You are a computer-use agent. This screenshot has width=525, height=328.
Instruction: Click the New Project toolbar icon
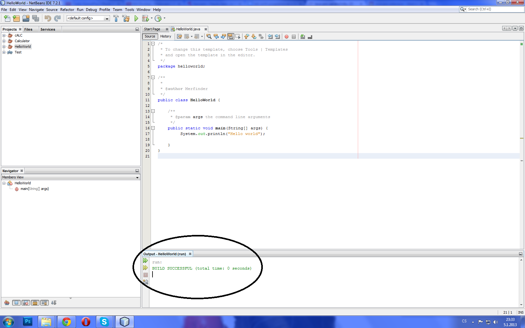tap(16, 18)
